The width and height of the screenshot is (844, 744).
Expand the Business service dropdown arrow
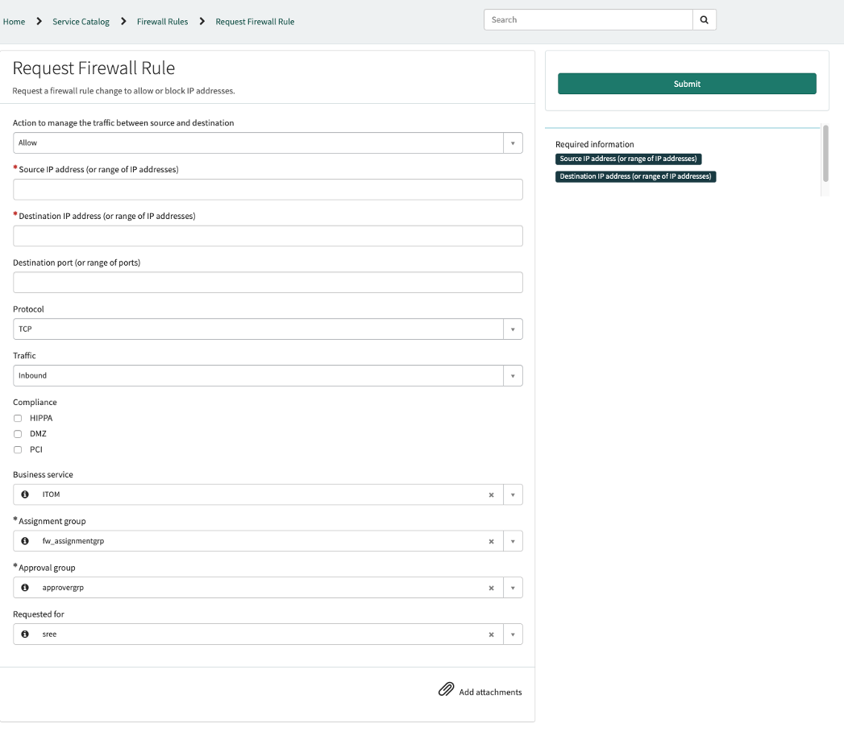click(513, 494)
